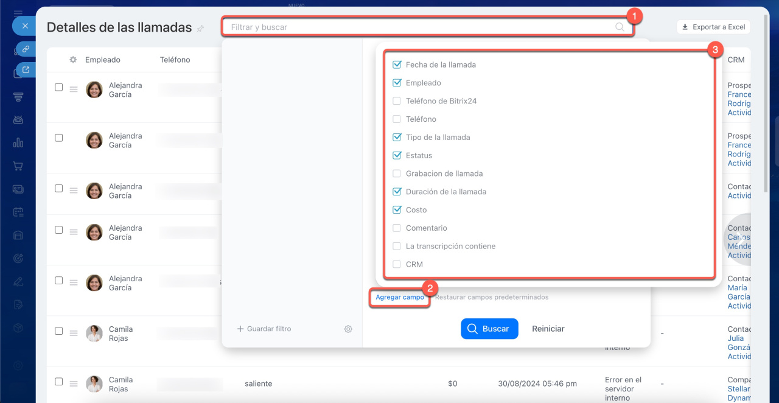Uncheck the Fecha de la llamada checkbox
The width and height of the screenshot is (779, 403).
pyautogui.click(x=397, y=65)
